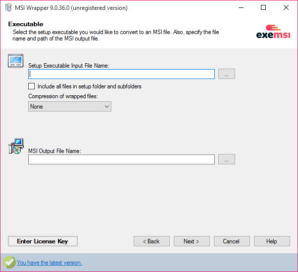
Task: Open the Enter License Key dialog
Action: point(43,241)
